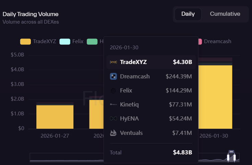252x165 pixels.
Task: Click the yellow TradeXYZ legend color swatch
Action: pos(25,42)
